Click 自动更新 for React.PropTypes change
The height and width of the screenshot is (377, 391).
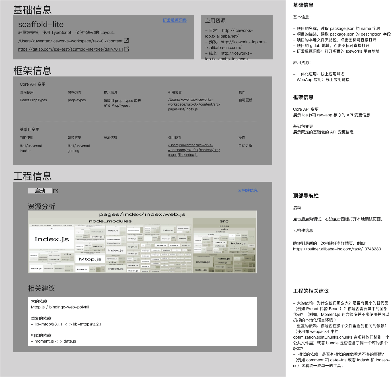point(245,100)
